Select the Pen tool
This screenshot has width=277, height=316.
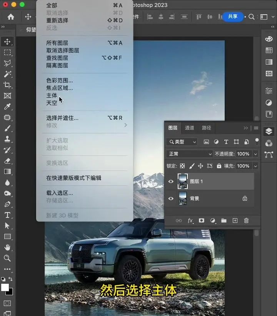[x=7, y=204]
